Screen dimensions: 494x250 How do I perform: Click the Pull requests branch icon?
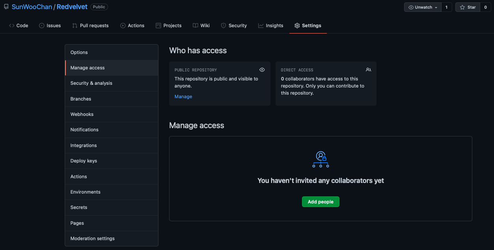[75, 26]
